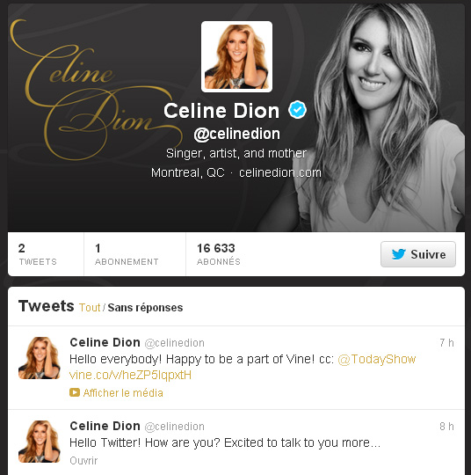This screenshot has height=475, width=471.
Task: Open the celinedion.com website link
Action: tap(280, 172)
